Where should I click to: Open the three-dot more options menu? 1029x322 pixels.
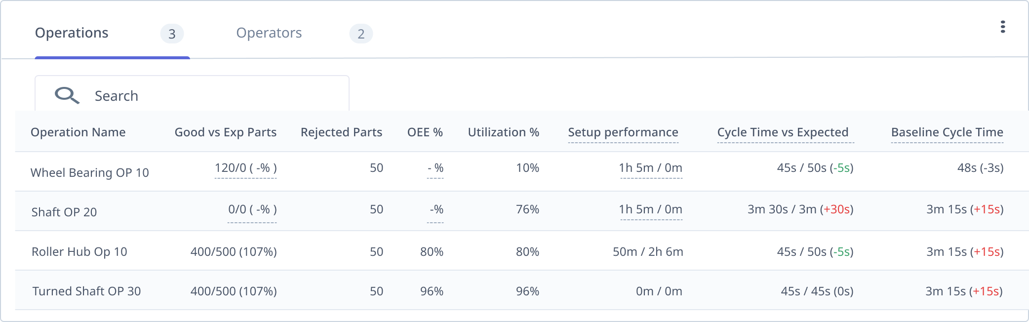click(1002, 27)
